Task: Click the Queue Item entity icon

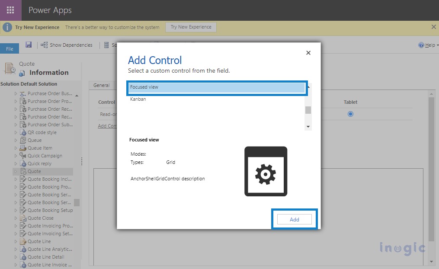Action: [23, 148]
